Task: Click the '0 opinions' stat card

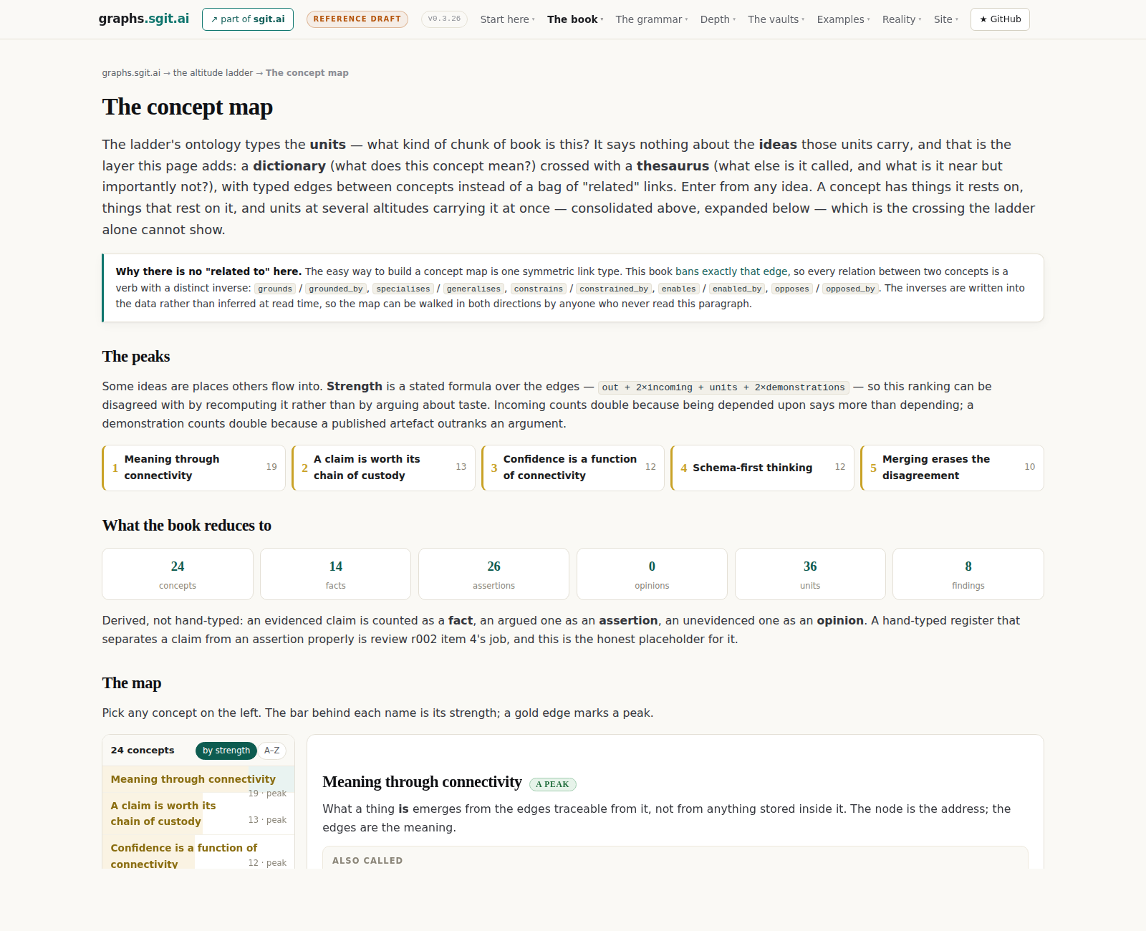Action: coord(652,574)
